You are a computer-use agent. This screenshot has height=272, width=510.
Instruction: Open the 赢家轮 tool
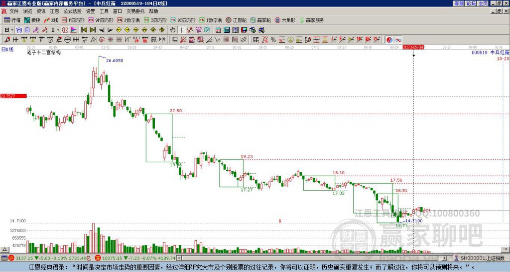tap(260, 20)
